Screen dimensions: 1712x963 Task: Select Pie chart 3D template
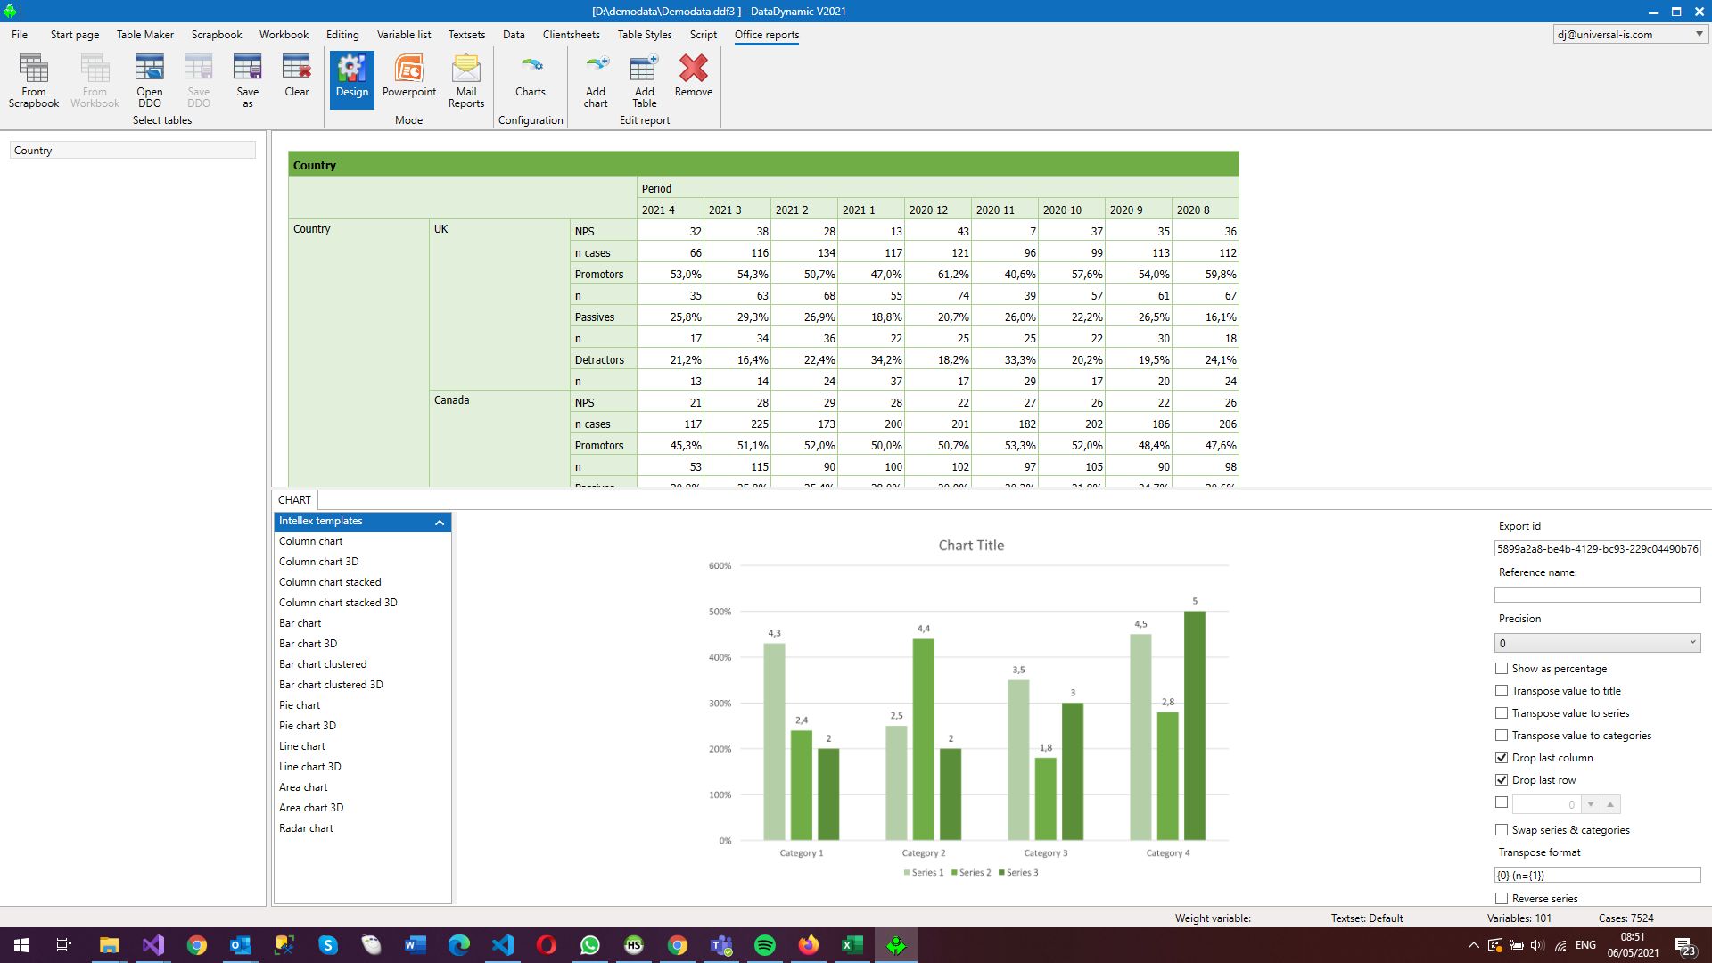(x=308, y=726)
